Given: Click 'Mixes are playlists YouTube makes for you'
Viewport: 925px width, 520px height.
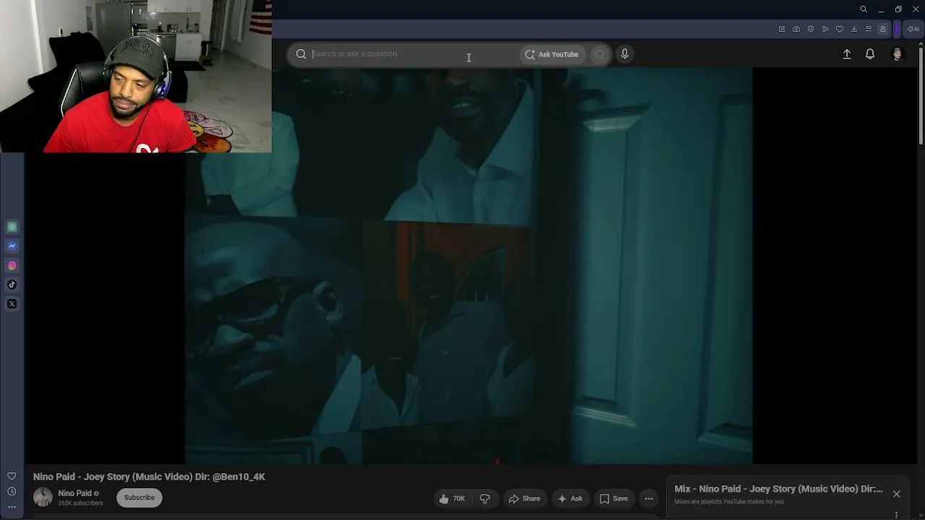Looking at the screenshot, I should point(729,502).
